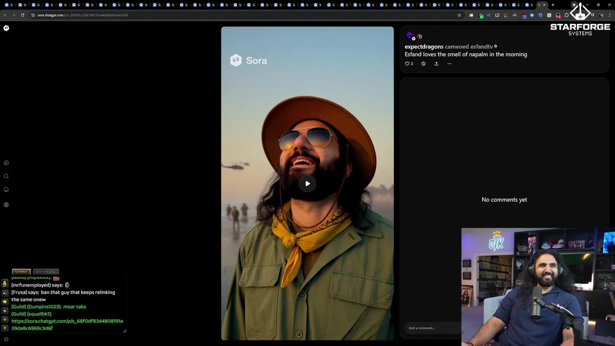Click the [Frusa] name in chat
The height and width of the screenshot is (346, 615).
pyautogui.click(x=19, y=292)
